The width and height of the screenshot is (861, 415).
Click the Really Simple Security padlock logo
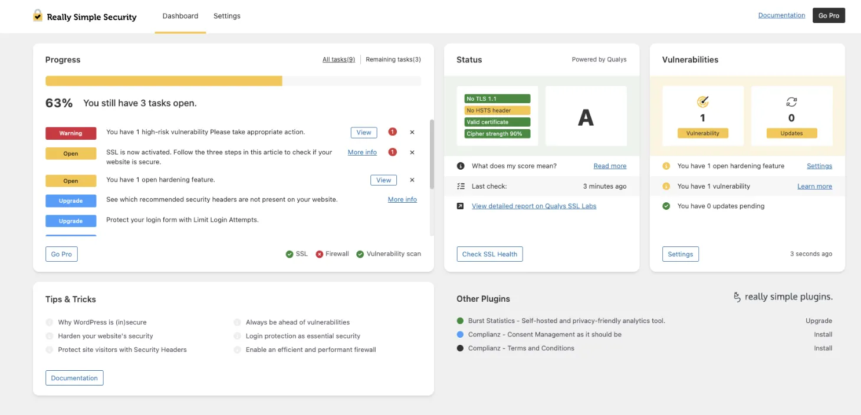(38, 15)
